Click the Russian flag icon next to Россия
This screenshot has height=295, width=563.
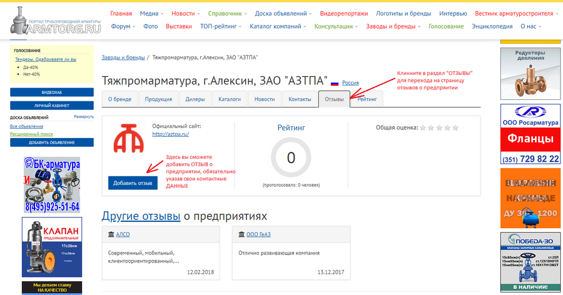point(334,83)
